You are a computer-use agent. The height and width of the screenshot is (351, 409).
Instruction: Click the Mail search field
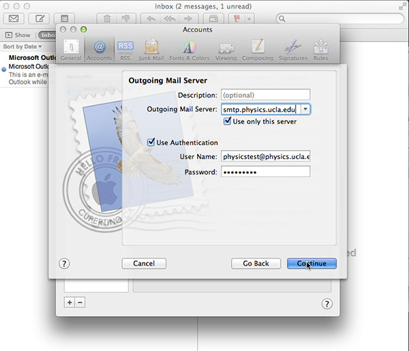tap(340, 18)
